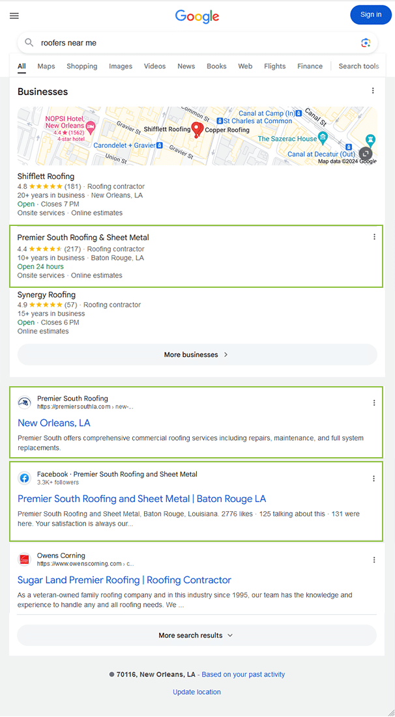Click the NOPSI Hotel map marker
The image size is (395, 717).
(x=91, y=126)
